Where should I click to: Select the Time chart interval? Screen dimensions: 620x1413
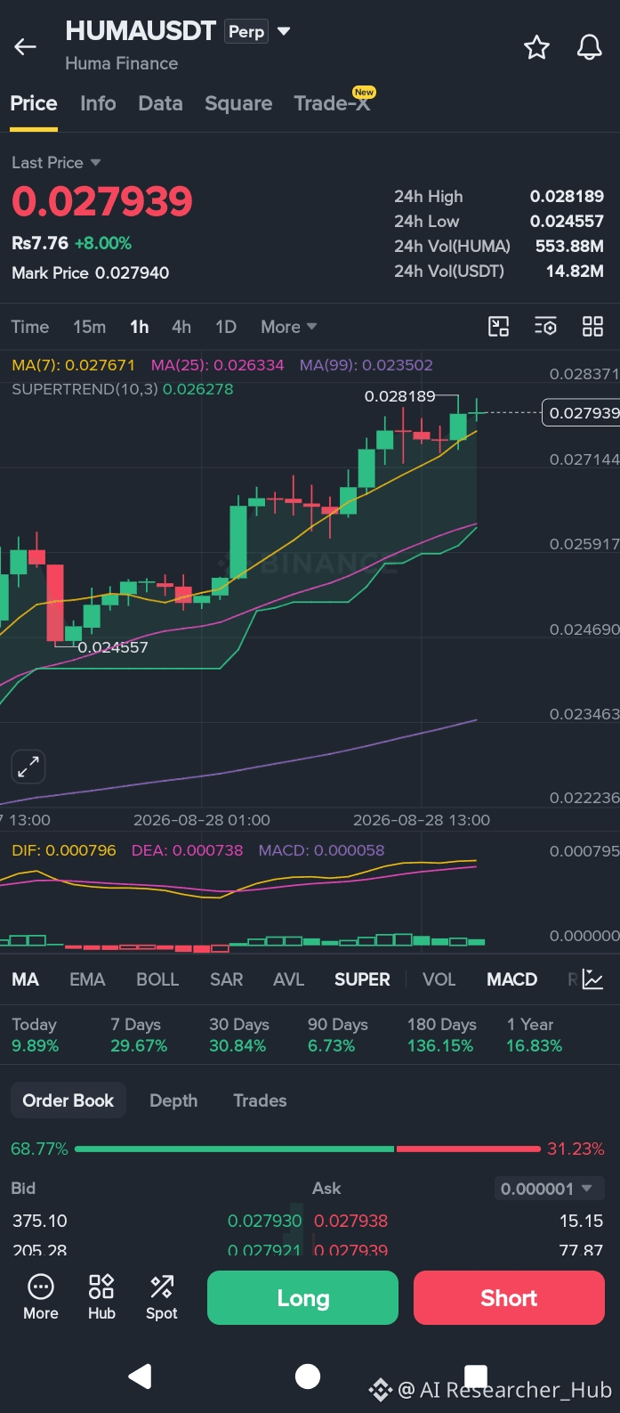(30, 327)
